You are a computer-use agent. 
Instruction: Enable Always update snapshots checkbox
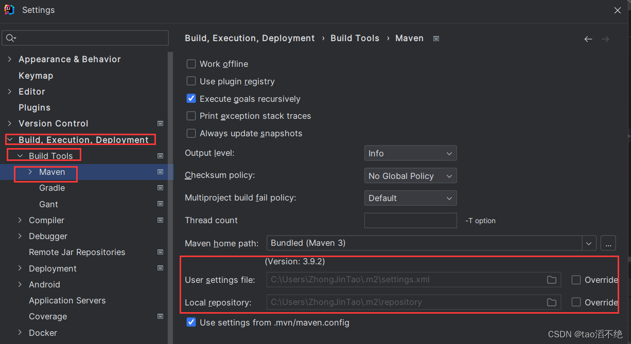191,133
